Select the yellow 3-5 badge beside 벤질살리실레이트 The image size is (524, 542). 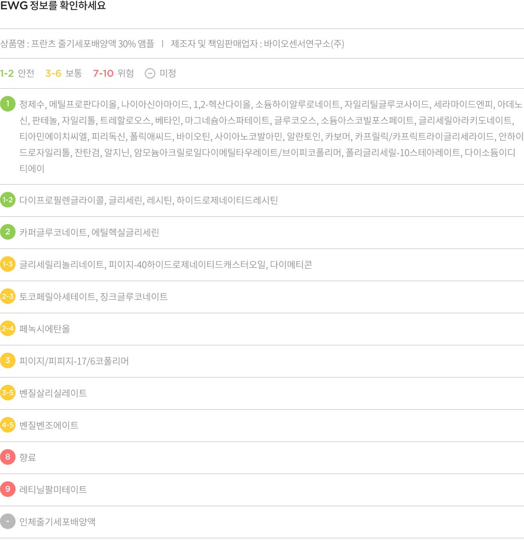pyautogui.click(x=8, y=393)
